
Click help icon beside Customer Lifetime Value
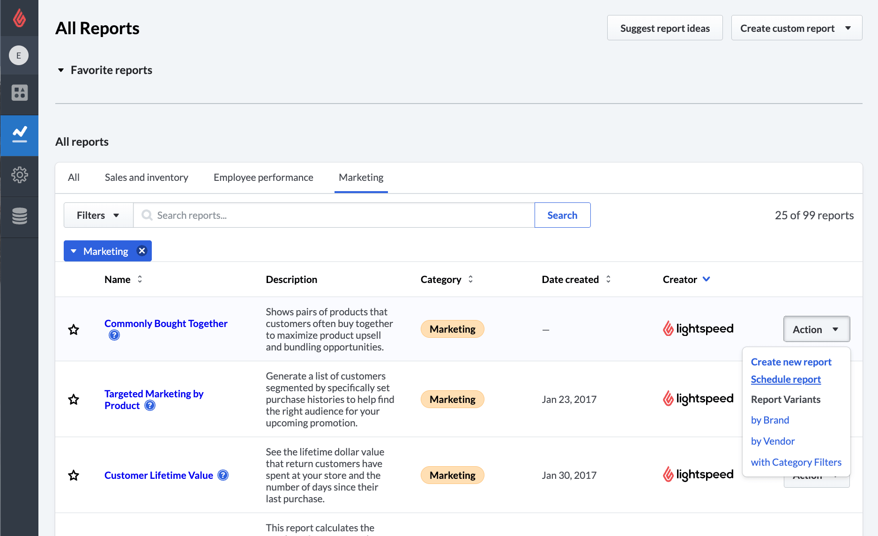click(223, 475)
